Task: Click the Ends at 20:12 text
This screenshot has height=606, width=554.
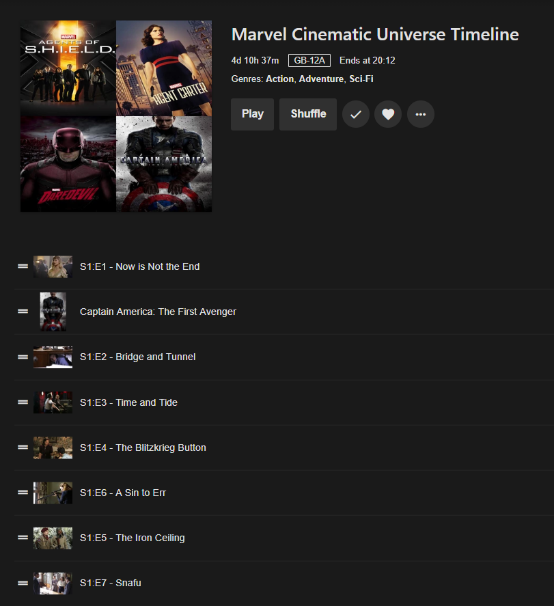Action: click(368, 60)
